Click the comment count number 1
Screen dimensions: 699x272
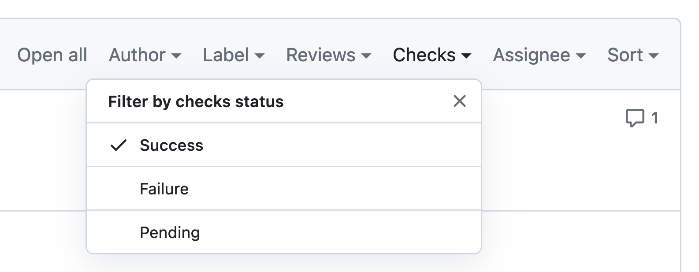tap(655, 118)
